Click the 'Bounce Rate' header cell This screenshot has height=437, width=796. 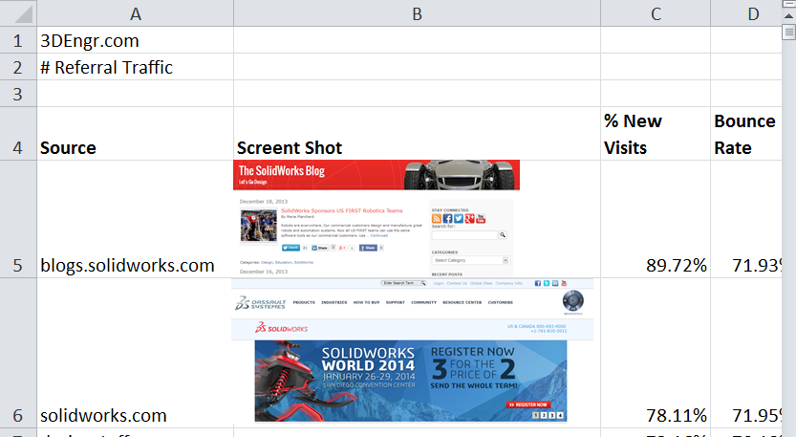(x=745, y=134)
